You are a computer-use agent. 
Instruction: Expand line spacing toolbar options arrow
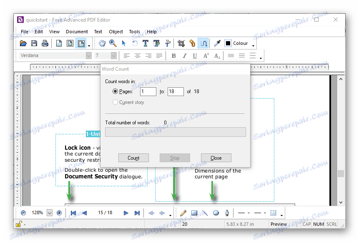[261, 58]
